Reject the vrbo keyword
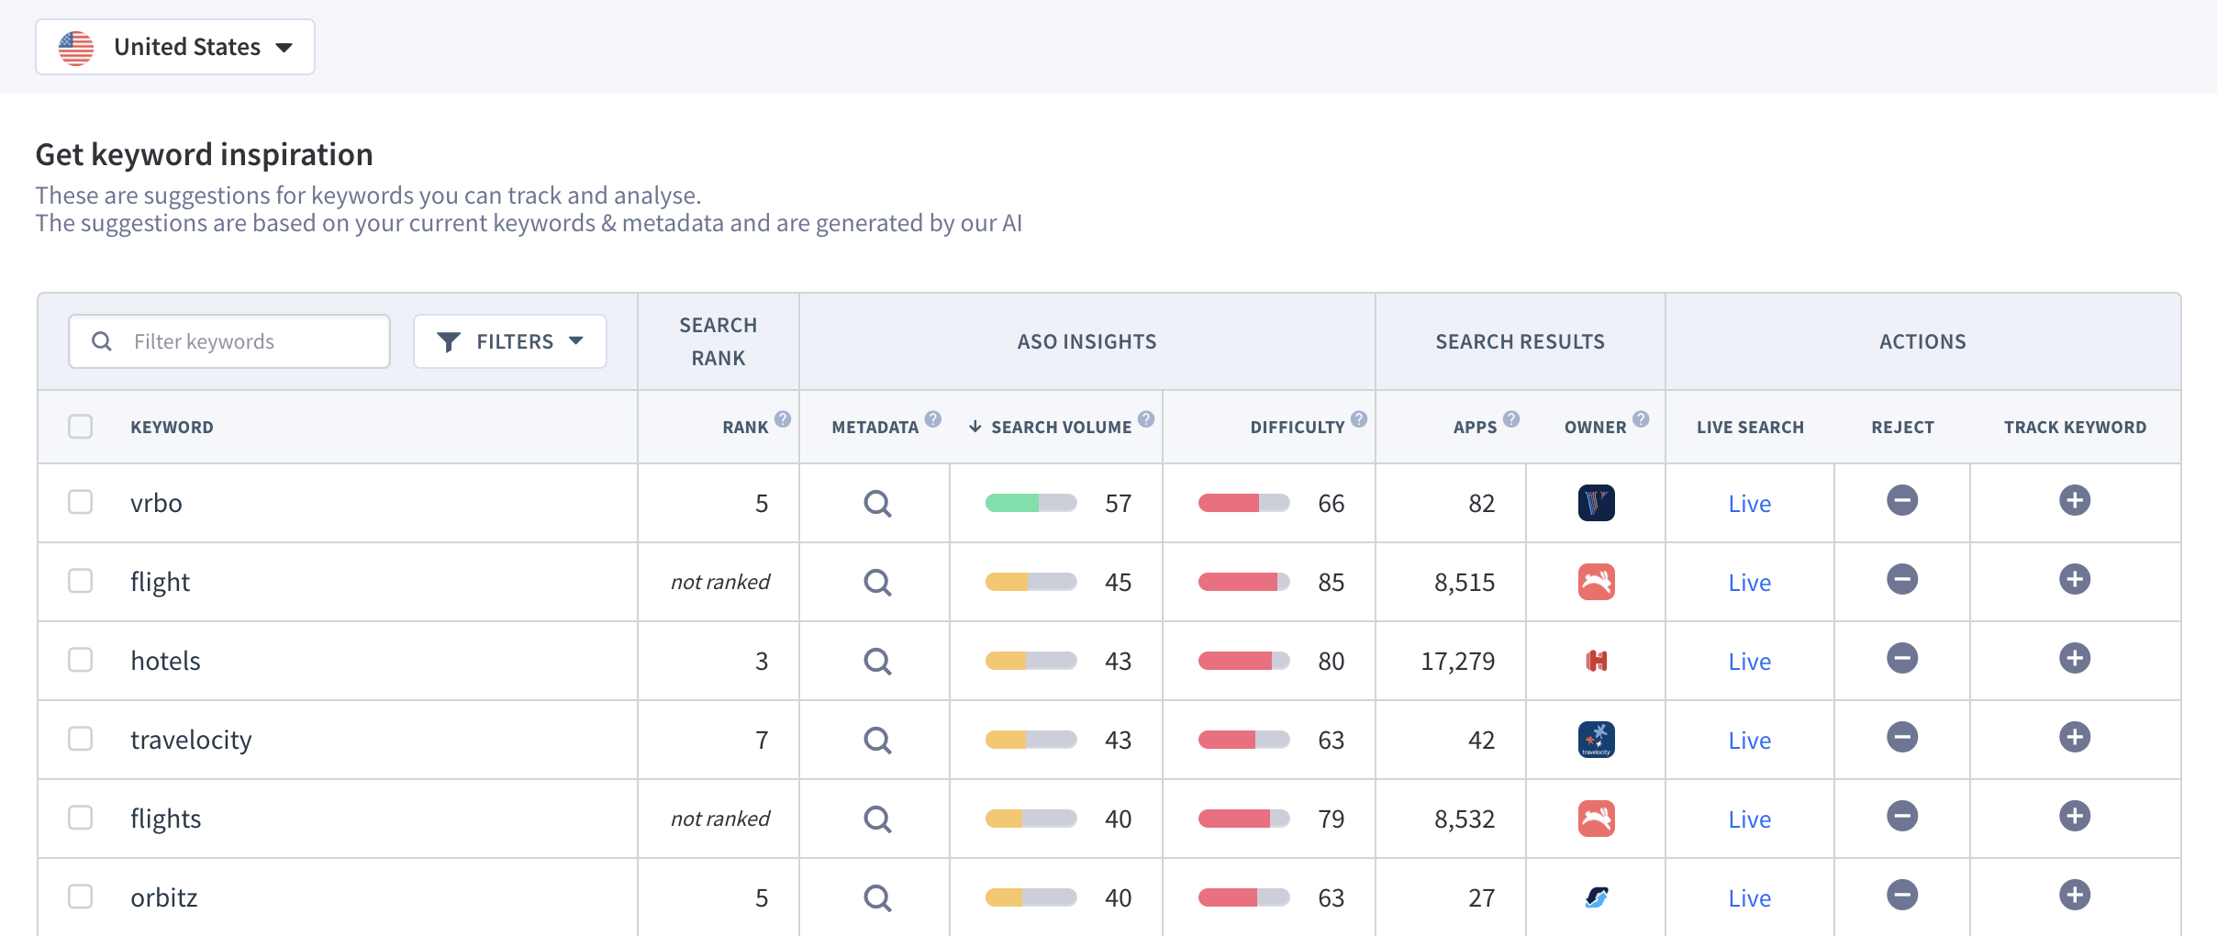Screen dimensions: 2217x936 click(1902, 500)
